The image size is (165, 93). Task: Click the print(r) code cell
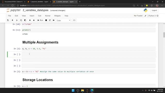(88, 30)
